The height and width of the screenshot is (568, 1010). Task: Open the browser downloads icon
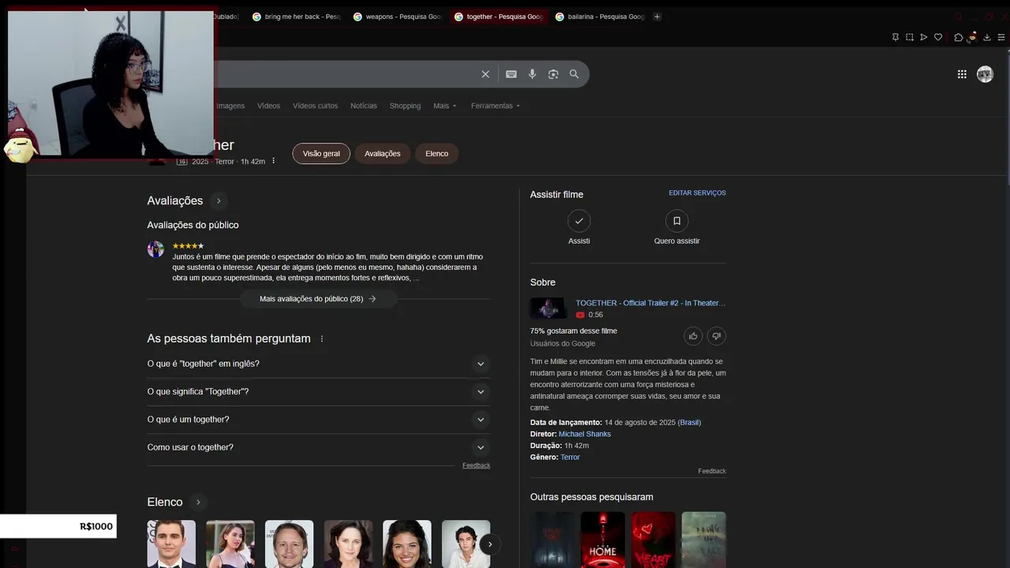point(987,37)
